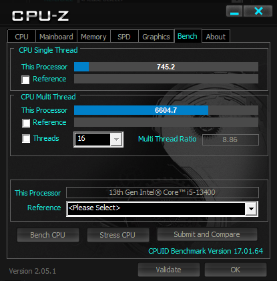Open the Graphics tab
The height and width of the screenshot is (281, 277).
(x=156, y=37)
